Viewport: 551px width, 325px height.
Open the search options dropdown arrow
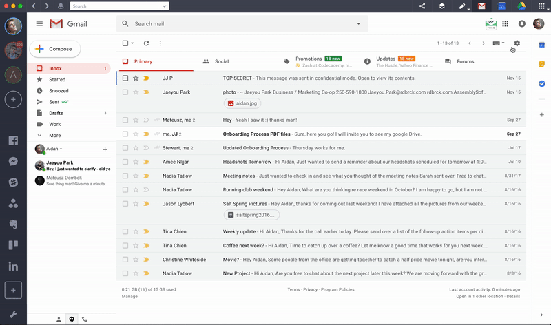358,24
